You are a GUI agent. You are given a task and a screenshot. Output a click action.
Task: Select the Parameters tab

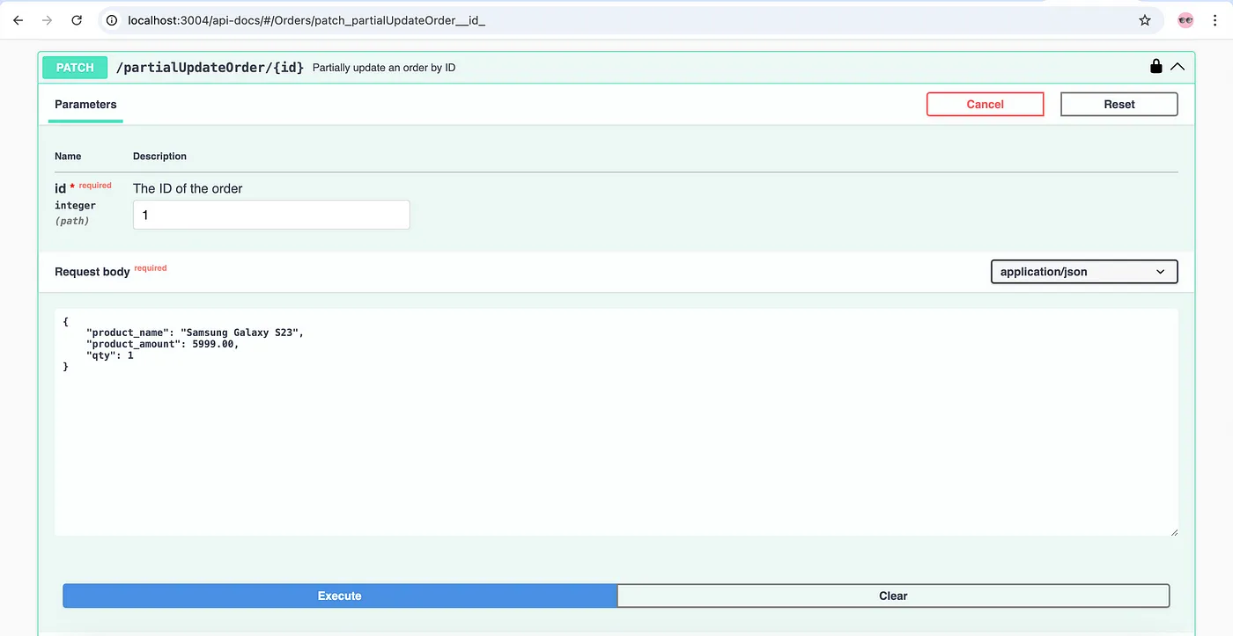(85, 104)
